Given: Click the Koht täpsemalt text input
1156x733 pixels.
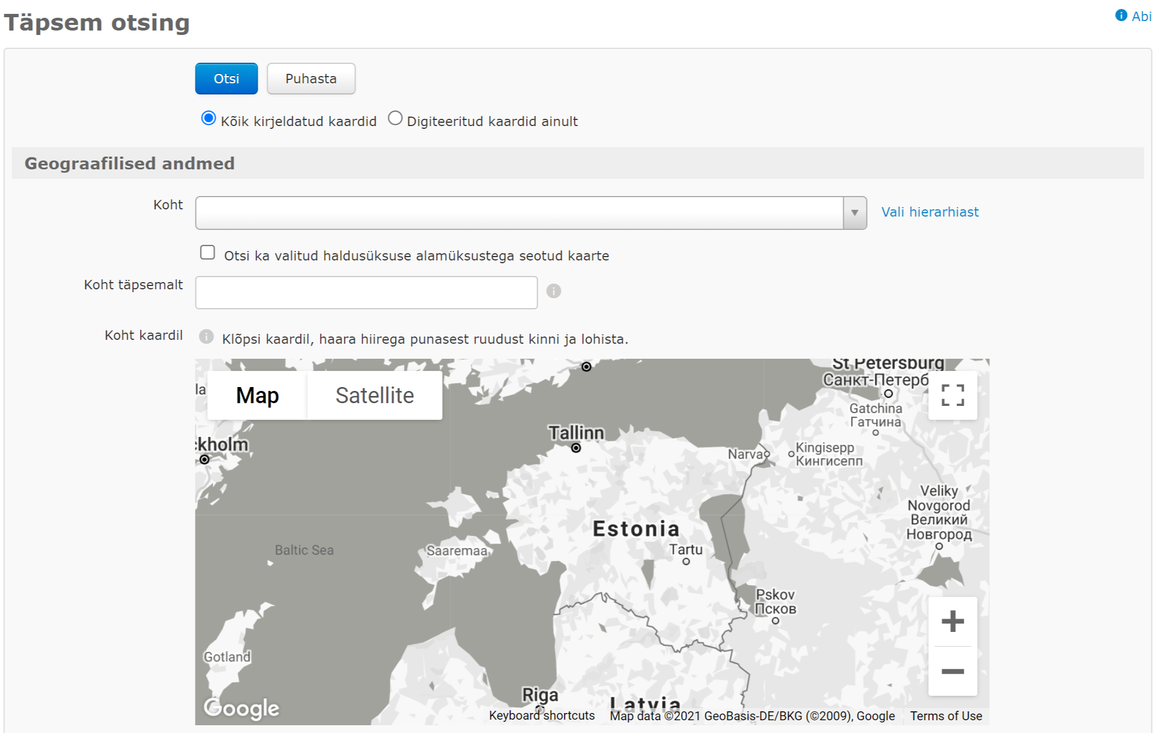Looking at the screenshot, I should tap(366, 293).
